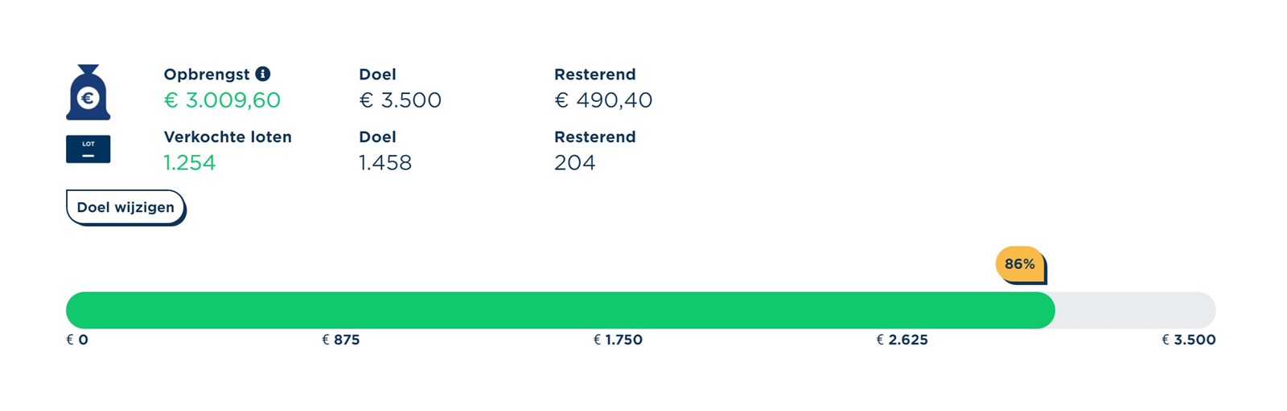Click the Opbrengst label

(207, 75)
